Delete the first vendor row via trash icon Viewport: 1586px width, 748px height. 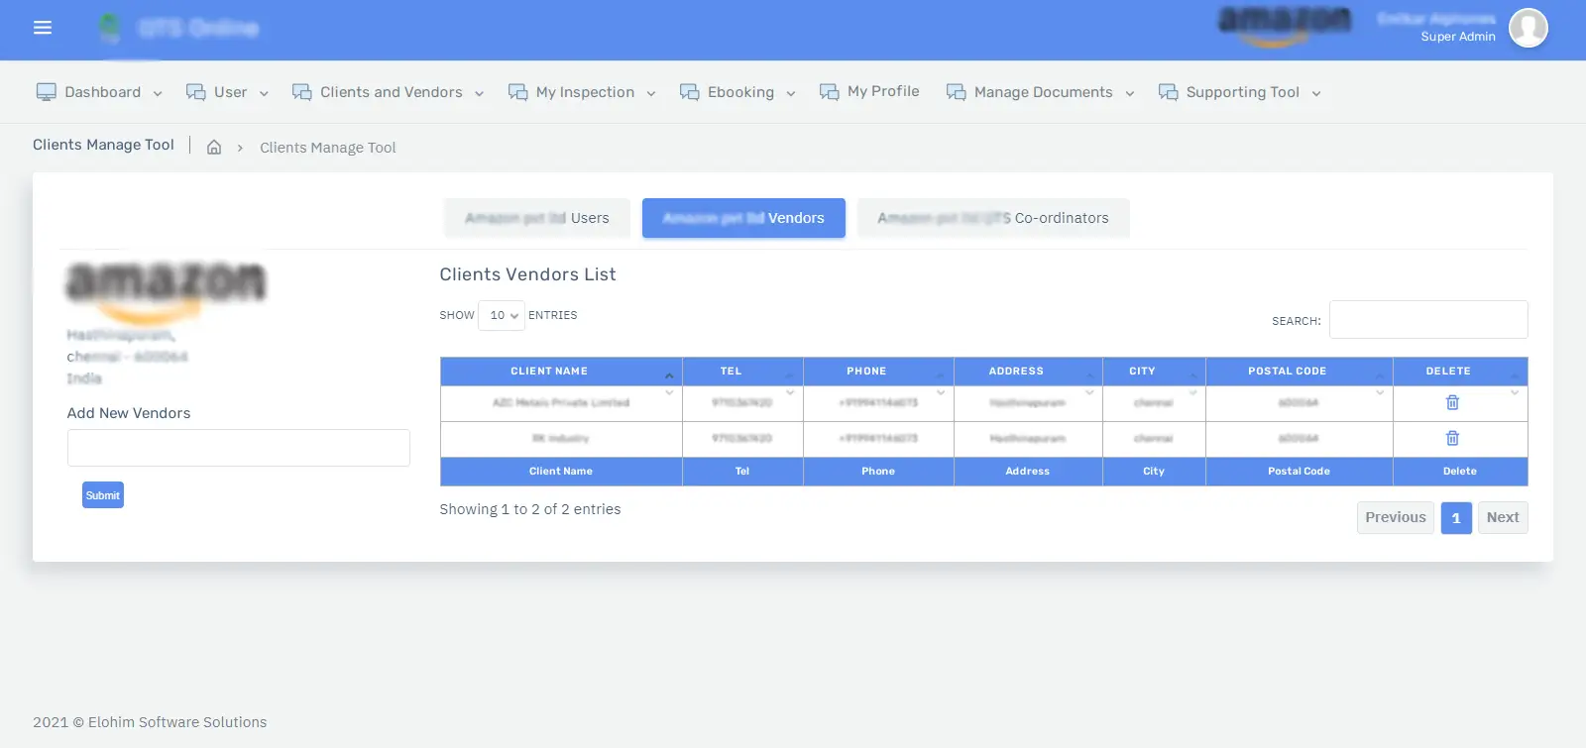(1452, 402)
